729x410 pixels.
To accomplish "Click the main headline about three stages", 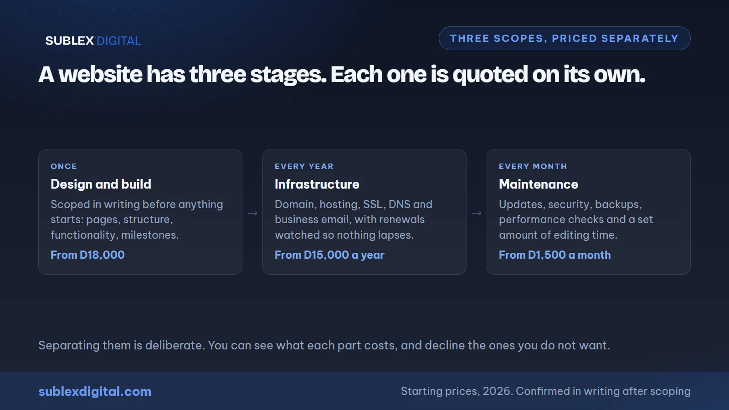I will click(342, 74).
